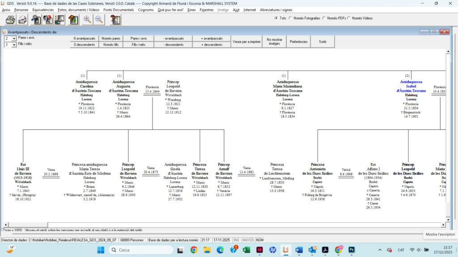Open the 'Fills i néts' generations dropdown
Viewport: 458px width, 257px height.
coord(14,45)
